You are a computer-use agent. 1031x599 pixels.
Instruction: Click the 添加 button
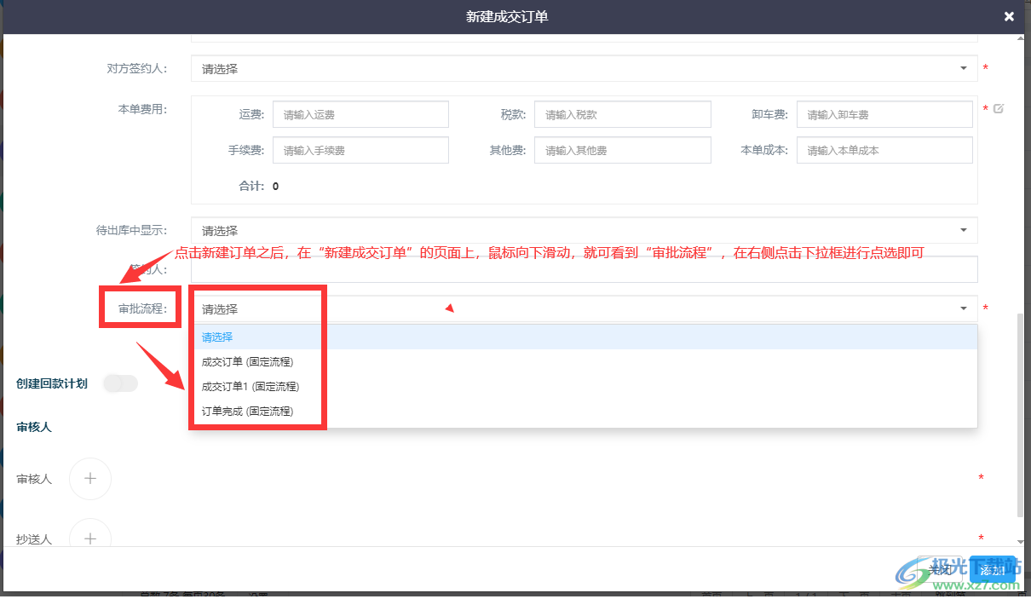992,570
